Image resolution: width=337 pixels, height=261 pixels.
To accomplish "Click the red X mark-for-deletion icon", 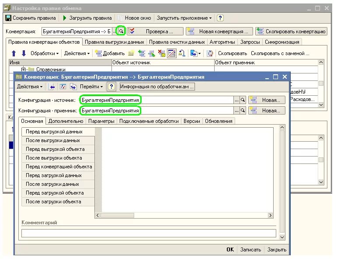I will 161,53.
